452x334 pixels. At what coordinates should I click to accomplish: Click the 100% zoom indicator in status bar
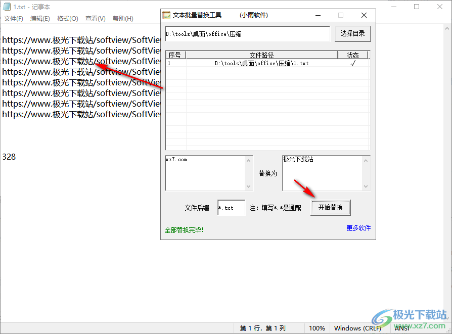tap(317, 328)
